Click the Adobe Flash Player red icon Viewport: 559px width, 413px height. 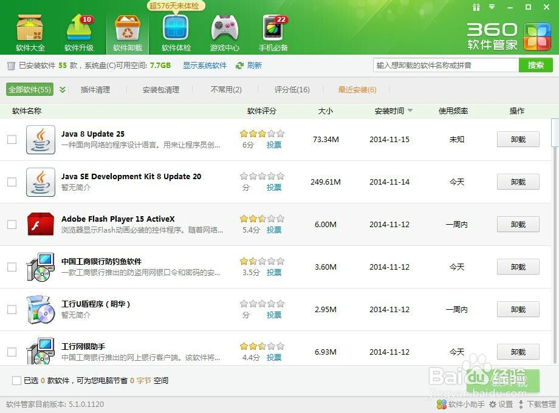[x=41, y=225]
